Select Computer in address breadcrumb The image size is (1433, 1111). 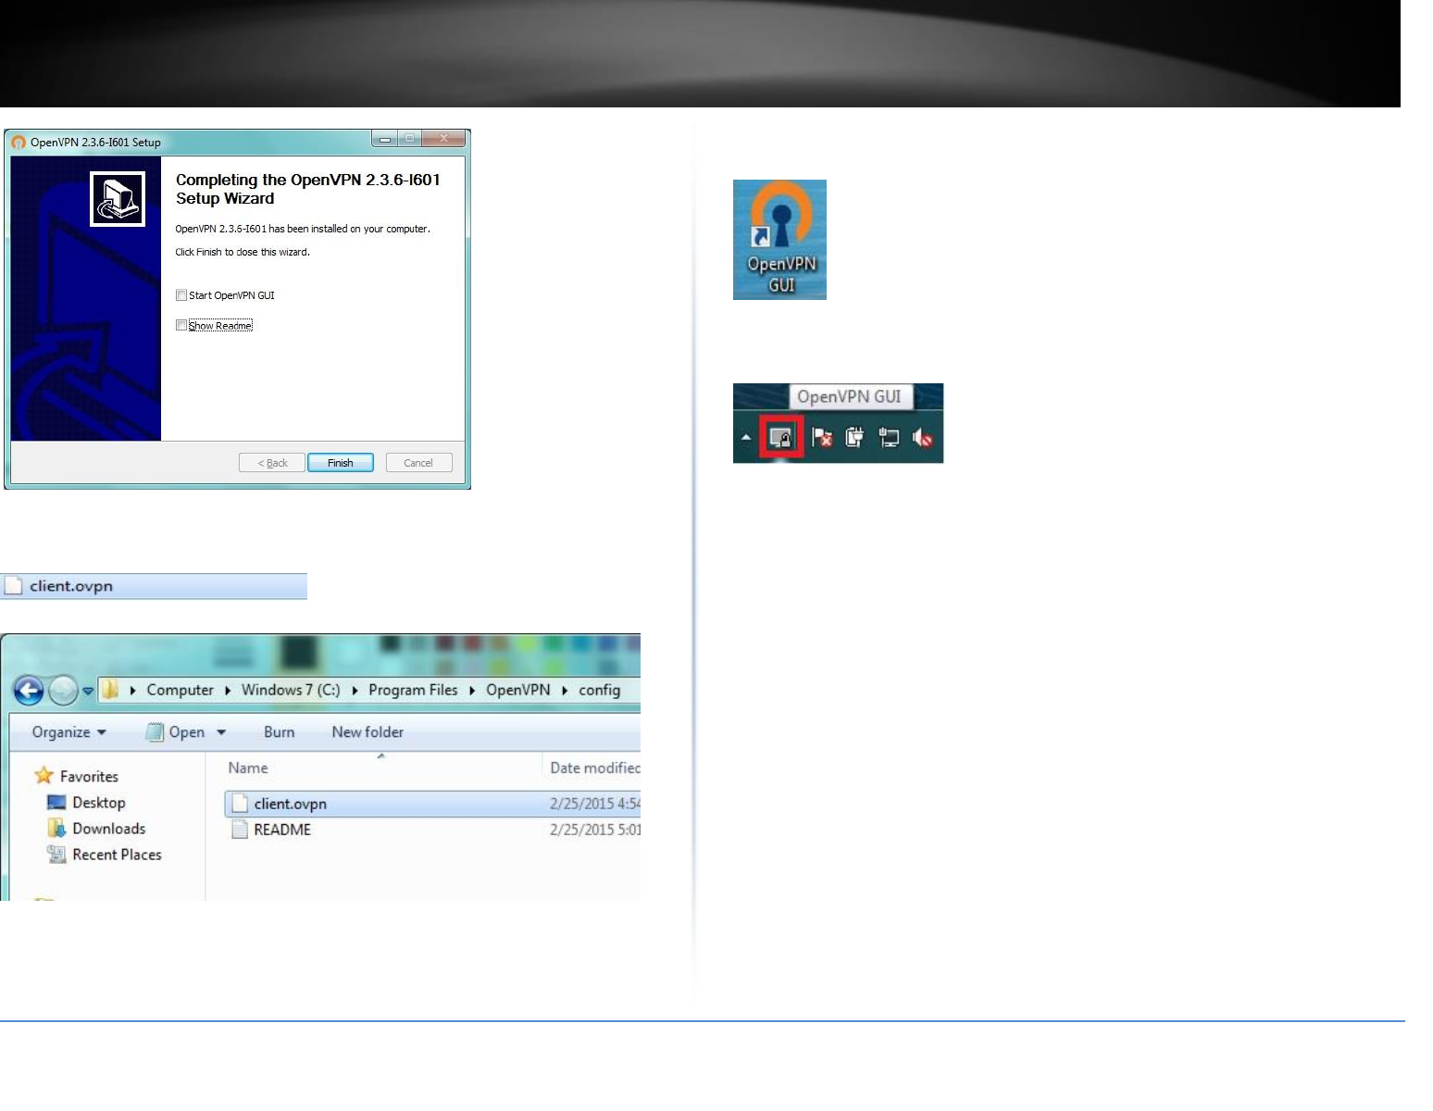pyautogui.click(x=180, y=690)
